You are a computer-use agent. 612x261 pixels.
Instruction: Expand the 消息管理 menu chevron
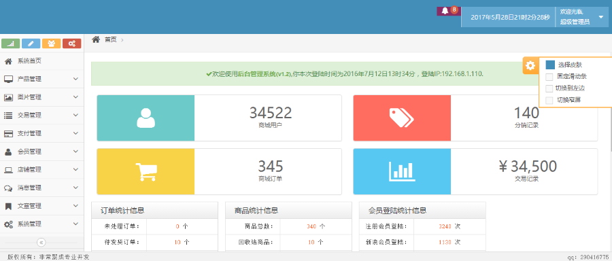tap(75, 188)
